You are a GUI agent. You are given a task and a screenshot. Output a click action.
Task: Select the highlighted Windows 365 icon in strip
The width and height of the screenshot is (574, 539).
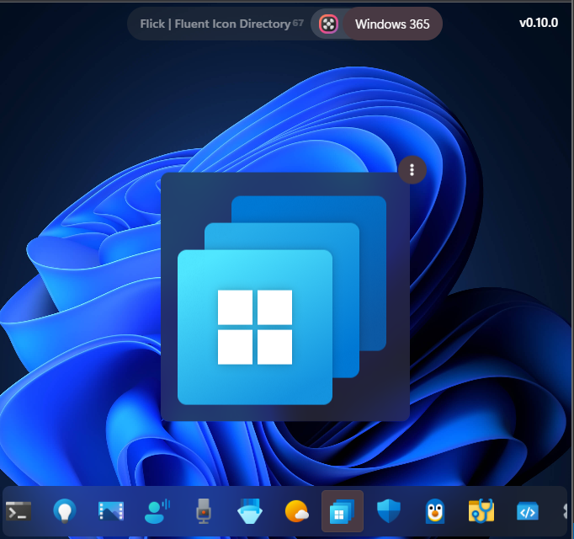tap(343, 511)
